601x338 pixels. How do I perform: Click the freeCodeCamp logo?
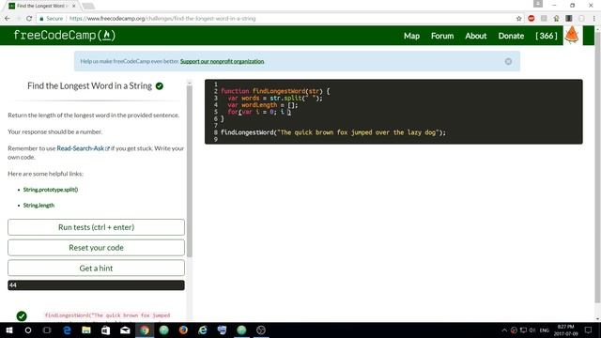click(x=65, y=36)
